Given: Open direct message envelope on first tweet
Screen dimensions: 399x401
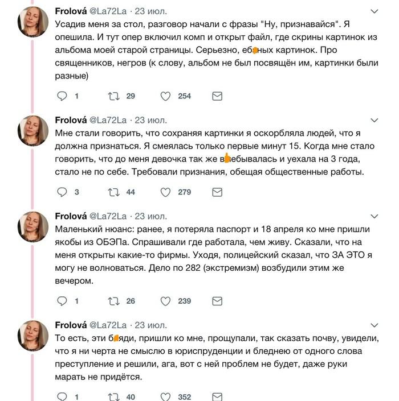Looking at the screenshot, I should pos(217,96).
